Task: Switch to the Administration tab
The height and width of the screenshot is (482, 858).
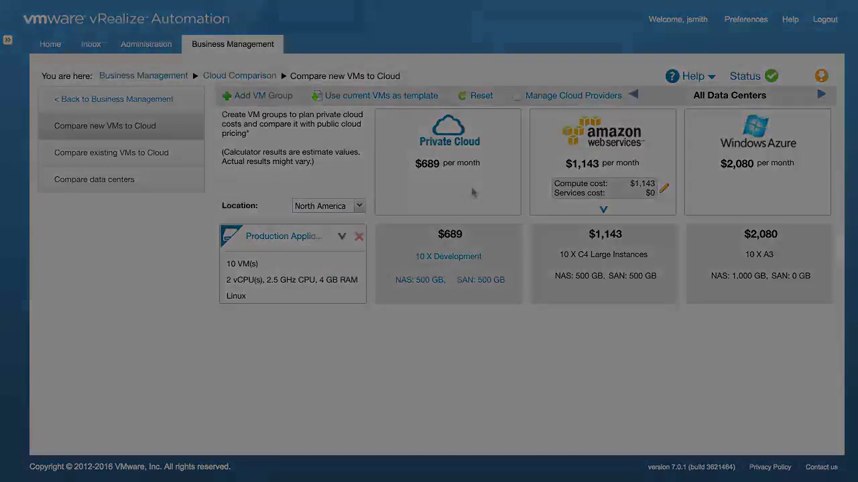Action: 146,44
